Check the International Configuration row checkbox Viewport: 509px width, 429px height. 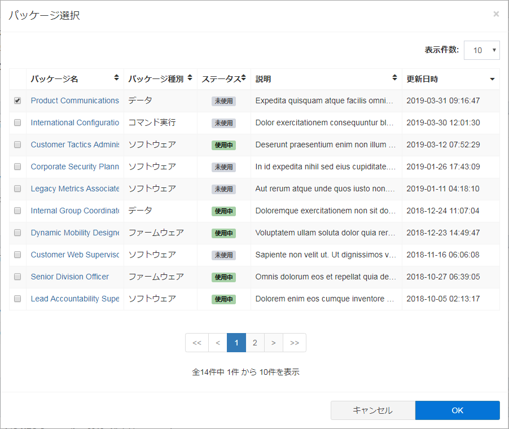17,122
